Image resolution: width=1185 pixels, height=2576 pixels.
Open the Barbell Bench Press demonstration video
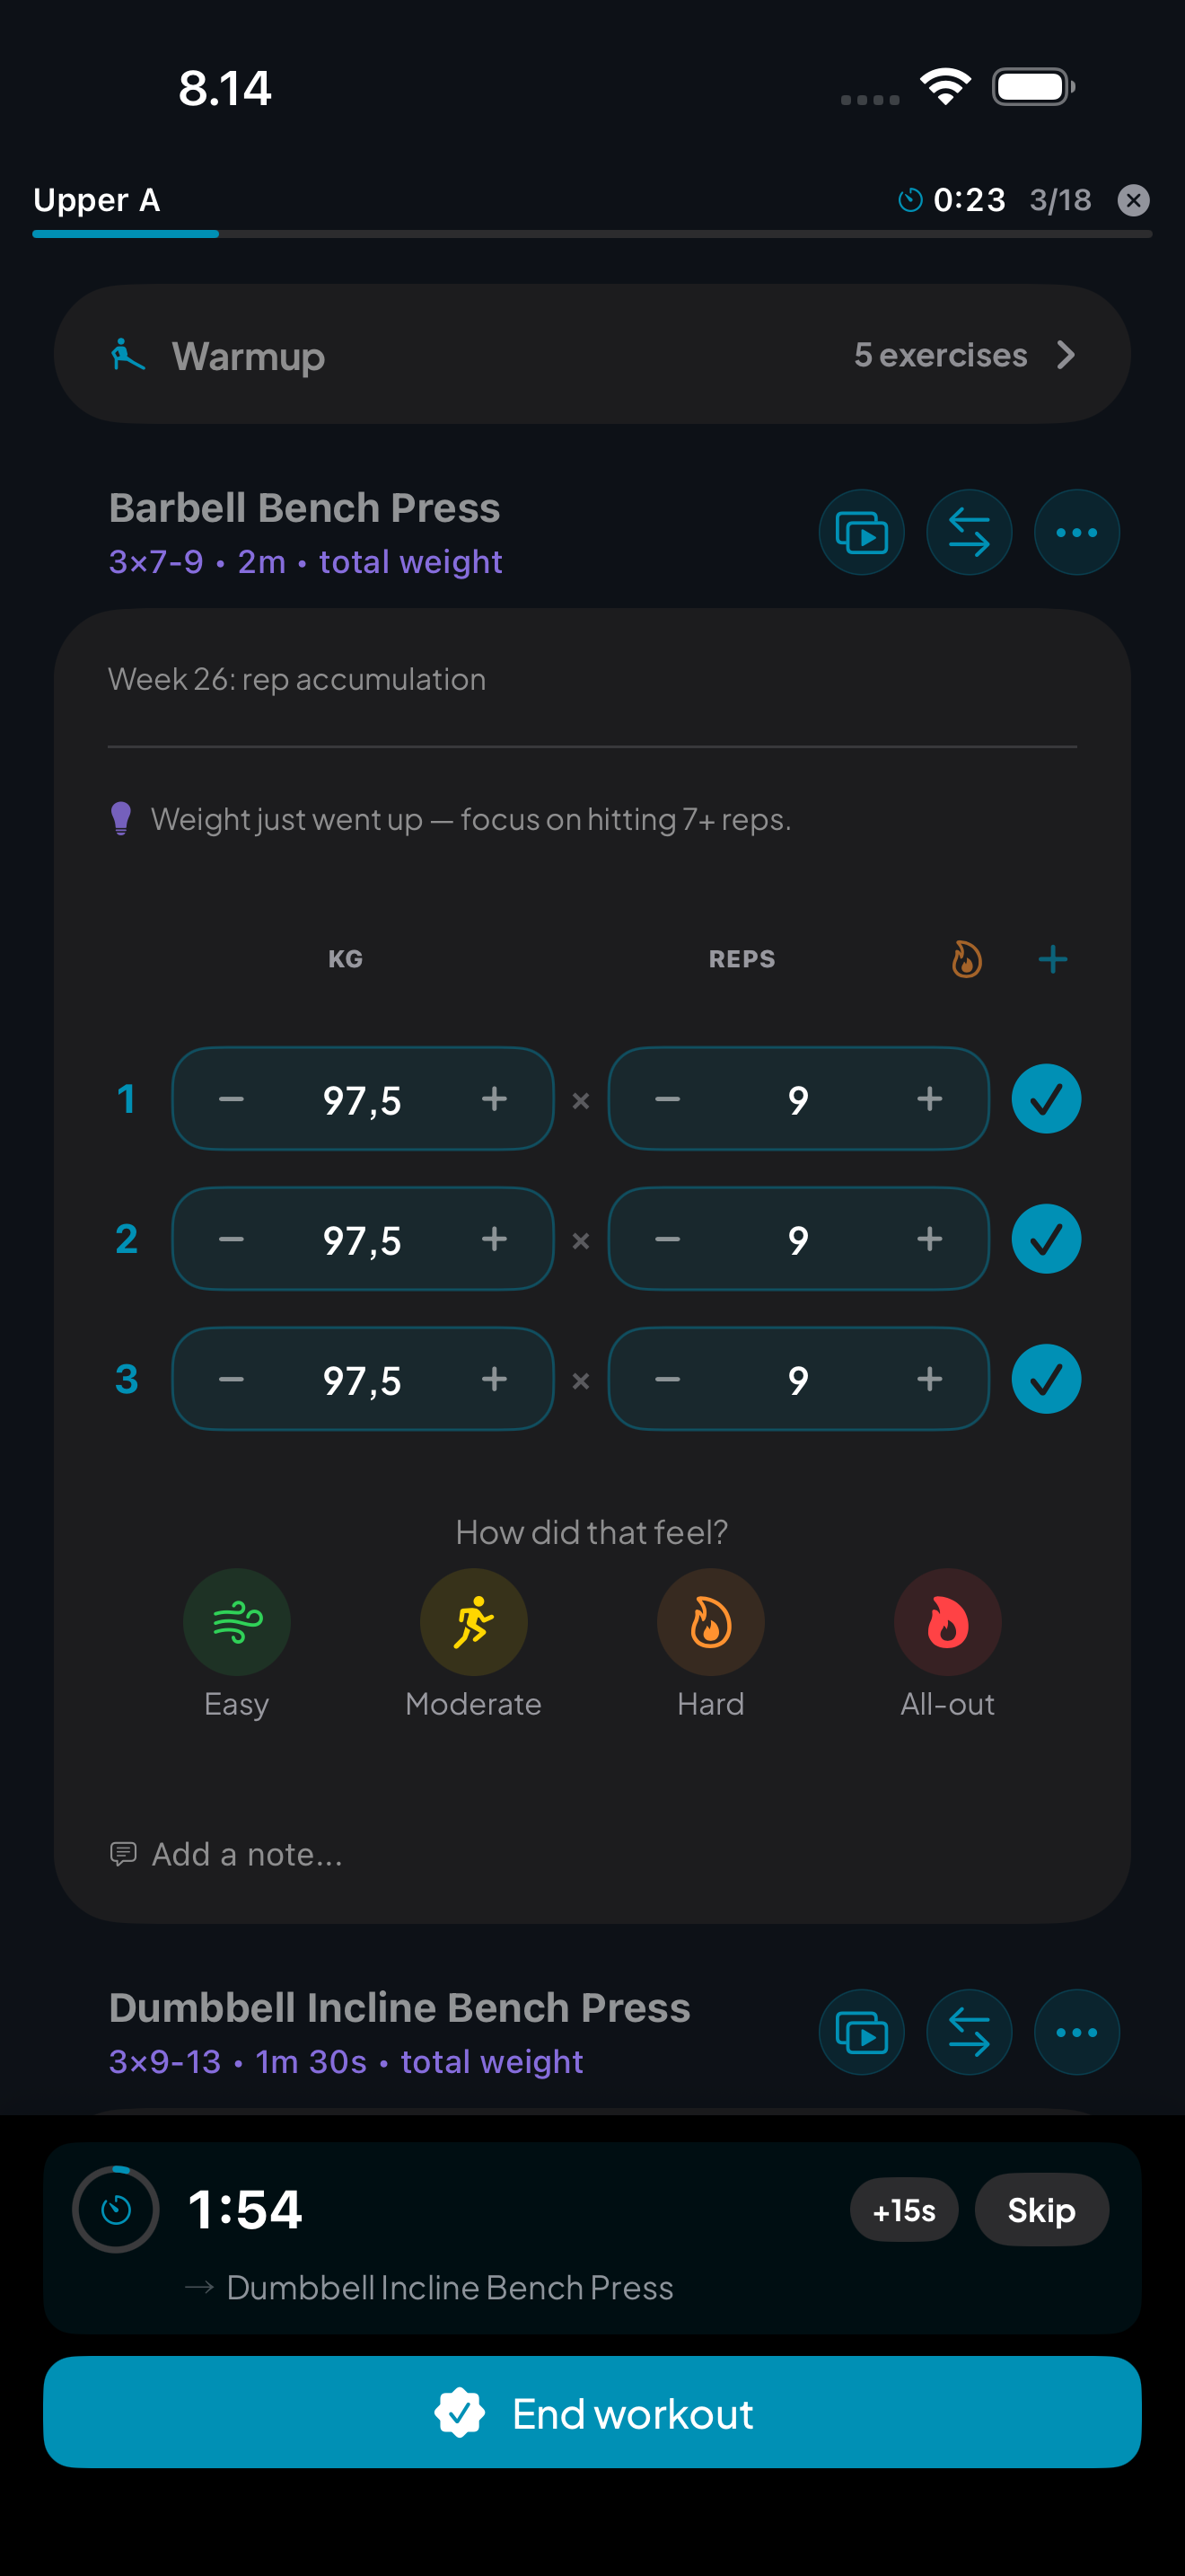[x=861, y=532]
